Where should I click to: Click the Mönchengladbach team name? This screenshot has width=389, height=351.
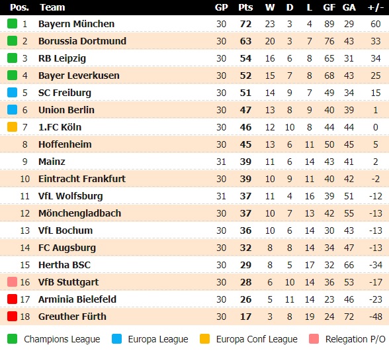click(79, 213)
